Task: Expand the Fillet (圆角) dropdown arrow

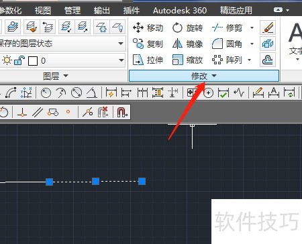Action: [x=252, y=44]
